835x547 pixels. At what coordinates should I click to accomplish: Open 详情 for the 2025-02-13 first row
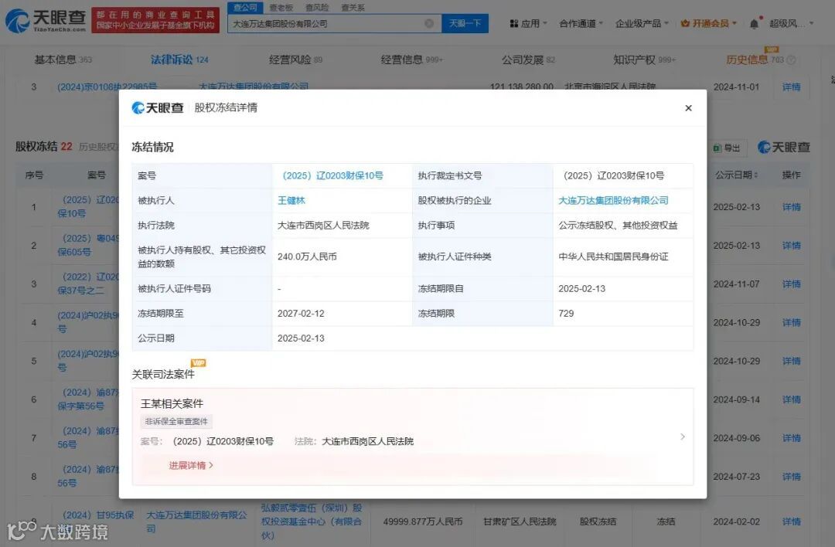792,207
